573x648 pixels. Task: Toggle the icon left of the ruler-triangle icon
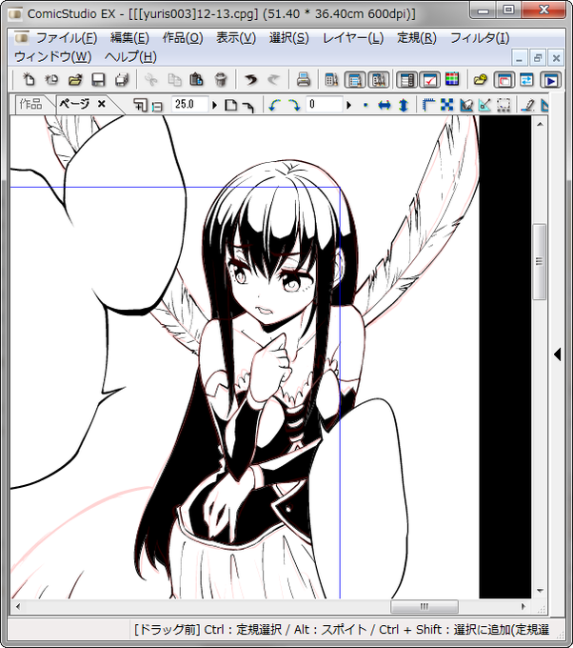pos(466,105)
